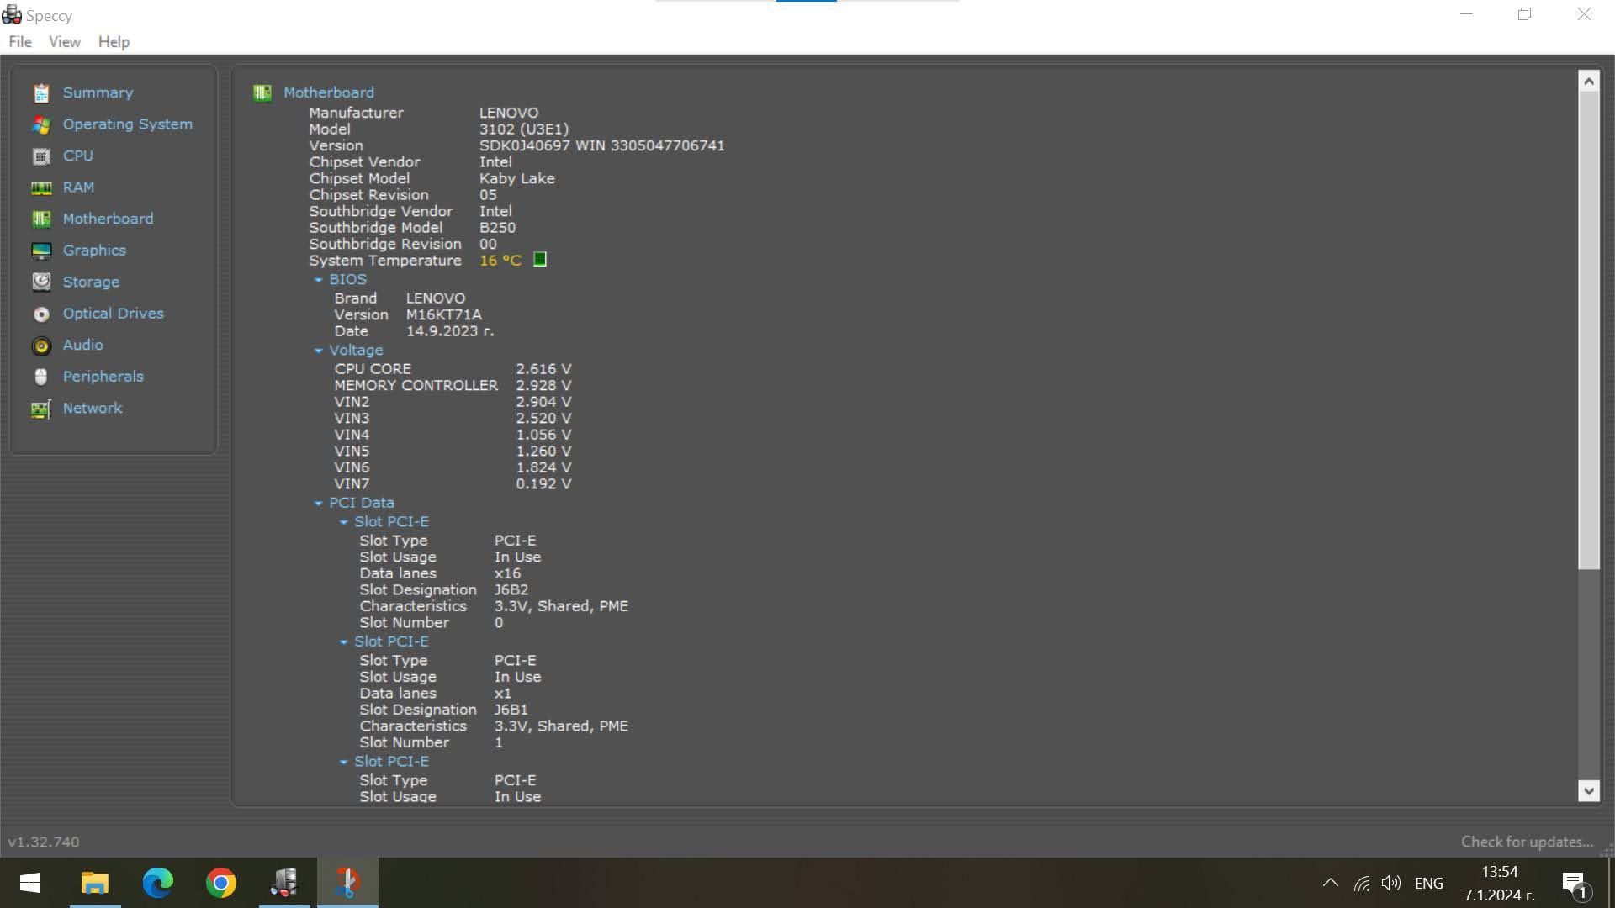Click the BIOS version M16KT71A
The image size is (1615, 908).
[x=444, y=315]
